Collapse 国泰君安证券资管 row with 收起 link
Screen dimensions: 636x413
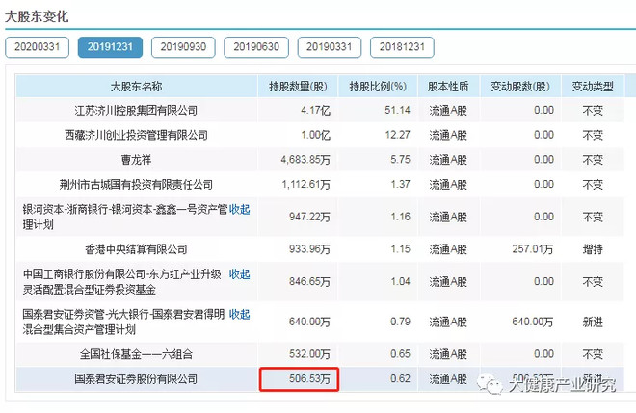[239, 314]
